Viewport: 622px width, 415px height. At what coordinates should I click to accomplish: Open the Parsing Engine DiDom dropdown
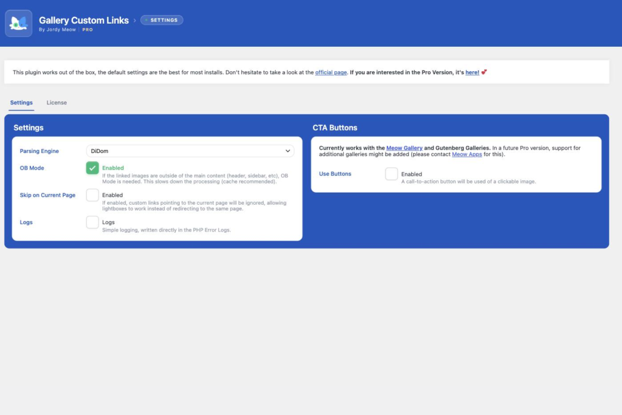point(190,151)
